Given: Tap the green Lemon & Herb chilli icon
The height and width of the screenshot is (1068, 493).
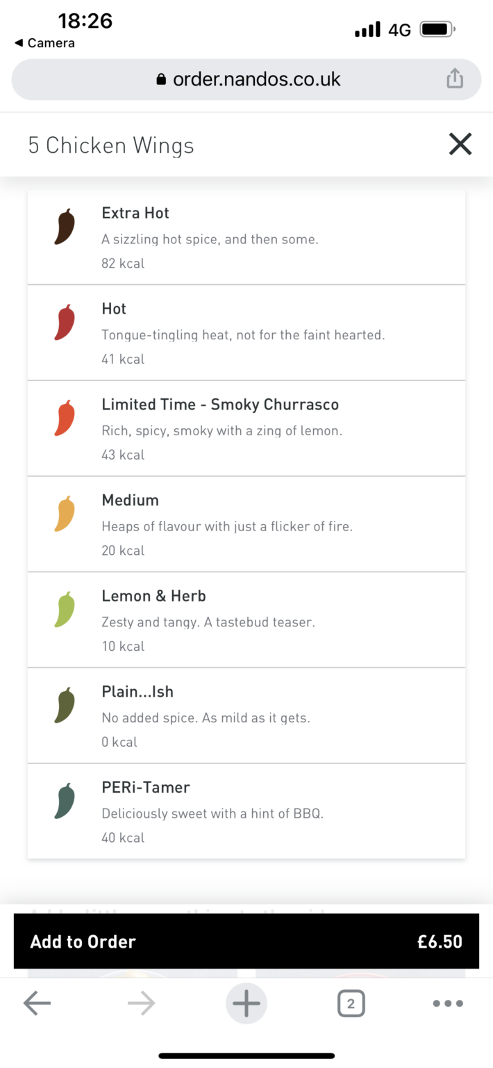Looking at the screenshot, I should pos(65,610).
